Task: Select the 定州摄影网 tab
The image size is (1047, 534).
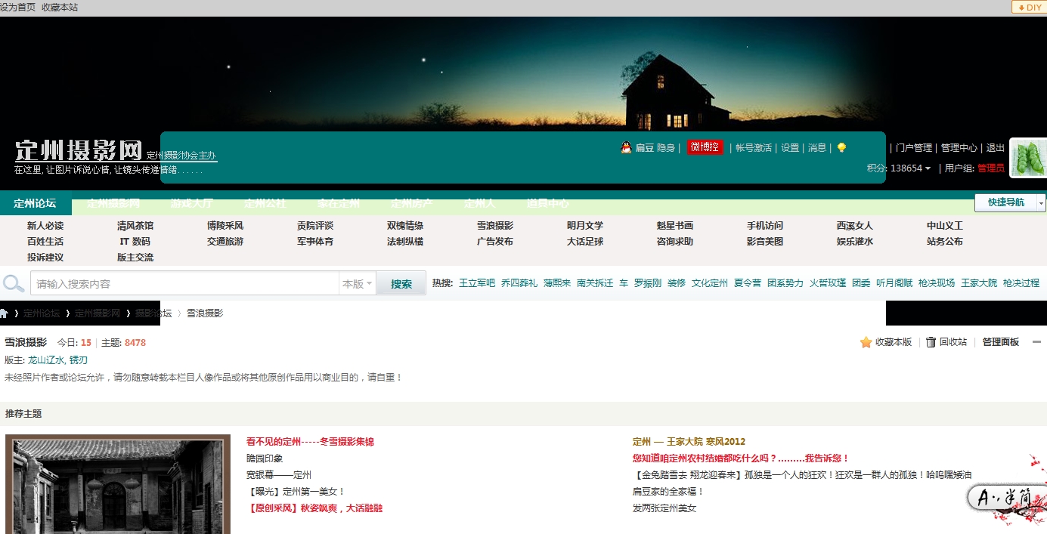Action: click(x=113, y=203)
